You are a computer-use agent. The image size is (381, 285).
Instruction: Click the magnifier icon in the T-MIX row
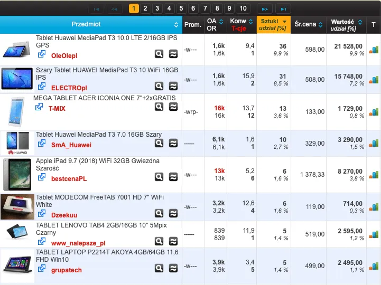[159, 107]
